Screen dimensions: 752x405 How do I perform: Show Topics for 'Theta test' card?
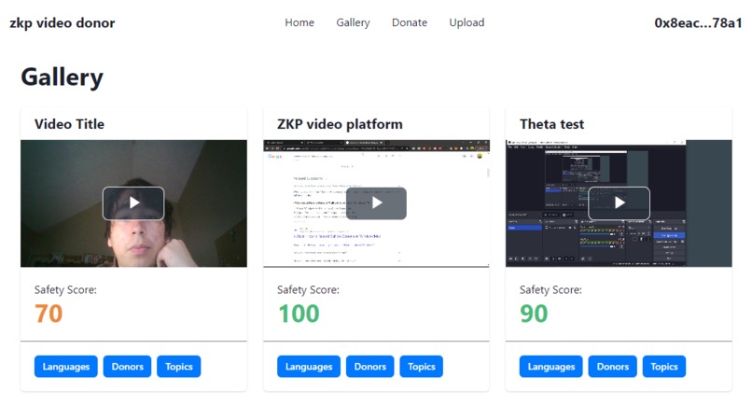pyautogui.click(x=664, y=367)
